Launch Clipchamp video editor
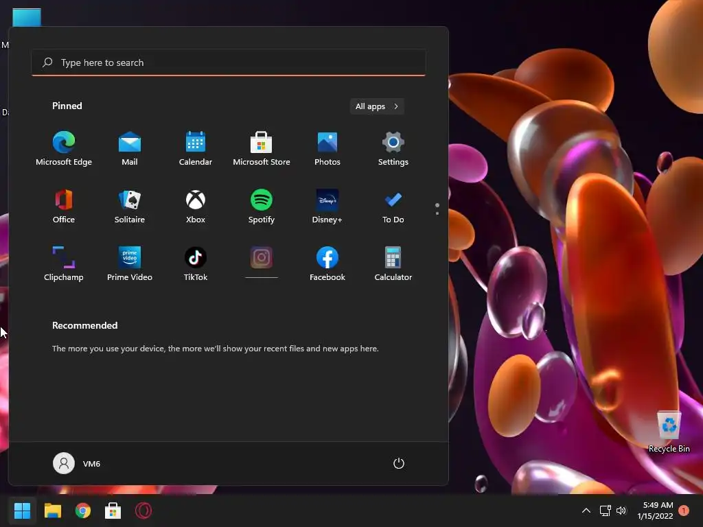703x527 pixels. pos(64,264)
